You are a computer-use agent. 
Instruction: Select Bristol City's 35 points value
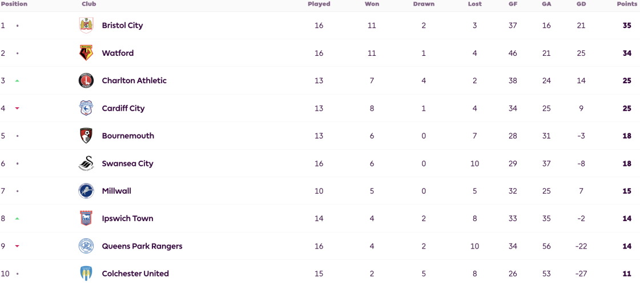point(627,25)
